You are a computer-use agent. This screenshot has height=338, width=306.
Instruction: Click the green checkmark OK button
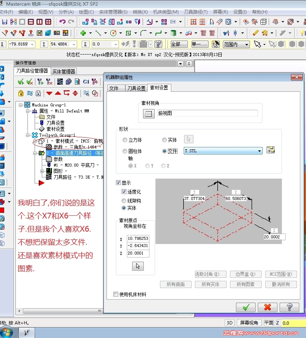(246, 307)
